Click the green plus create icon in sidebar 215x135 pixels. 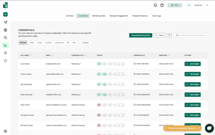(5, 14)
